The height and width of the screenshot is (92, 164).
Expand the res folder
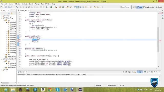[x=4, y=55]
